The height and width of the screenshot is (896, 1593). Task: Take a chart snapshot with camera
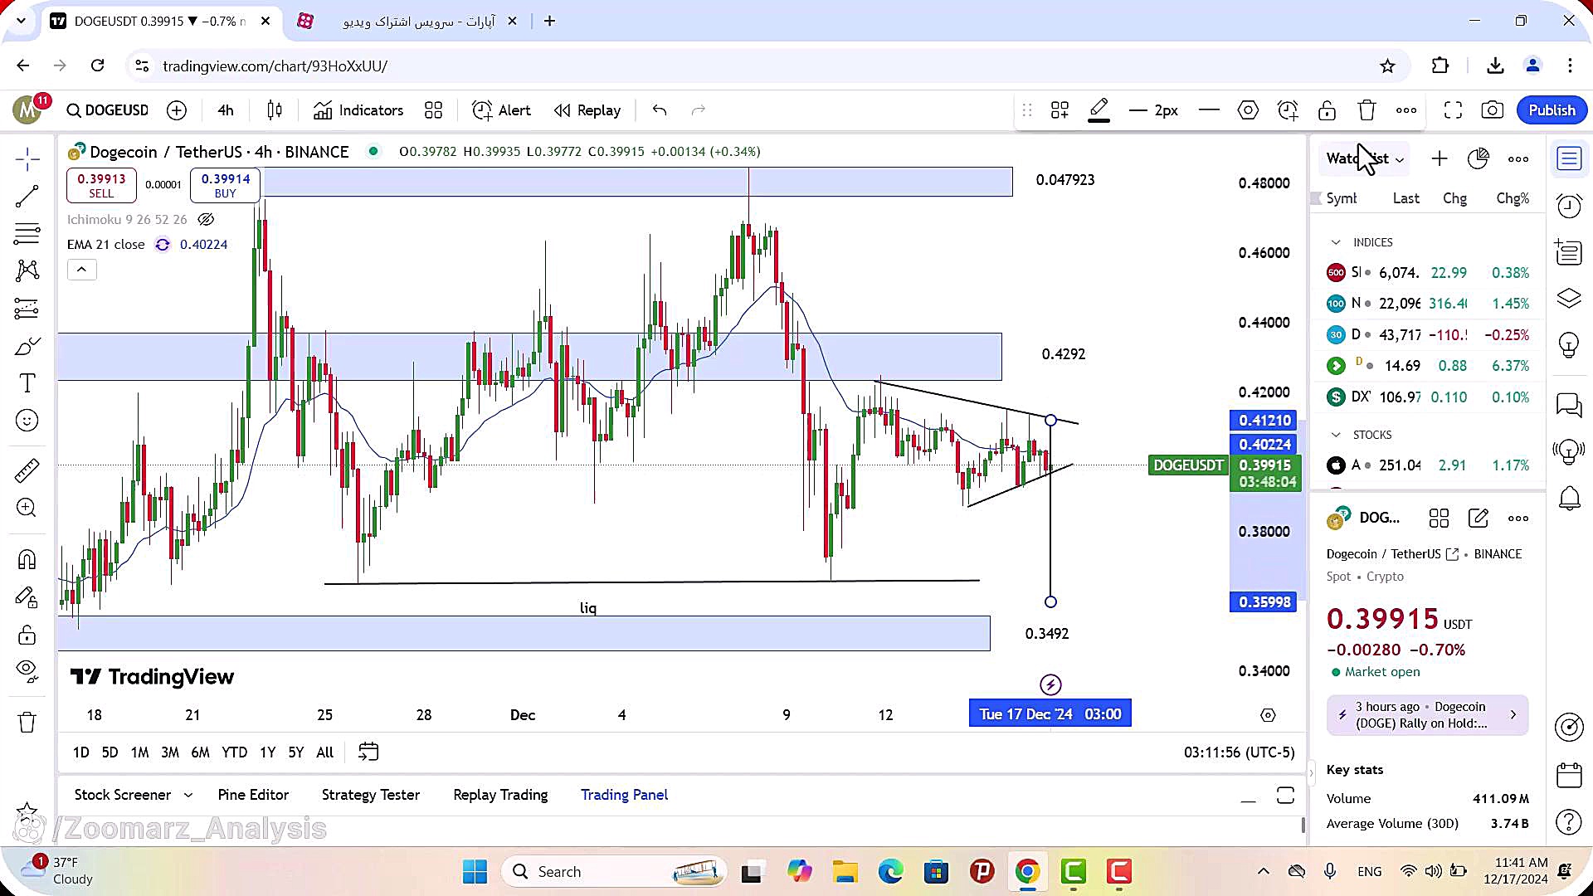coord(1493,110)
